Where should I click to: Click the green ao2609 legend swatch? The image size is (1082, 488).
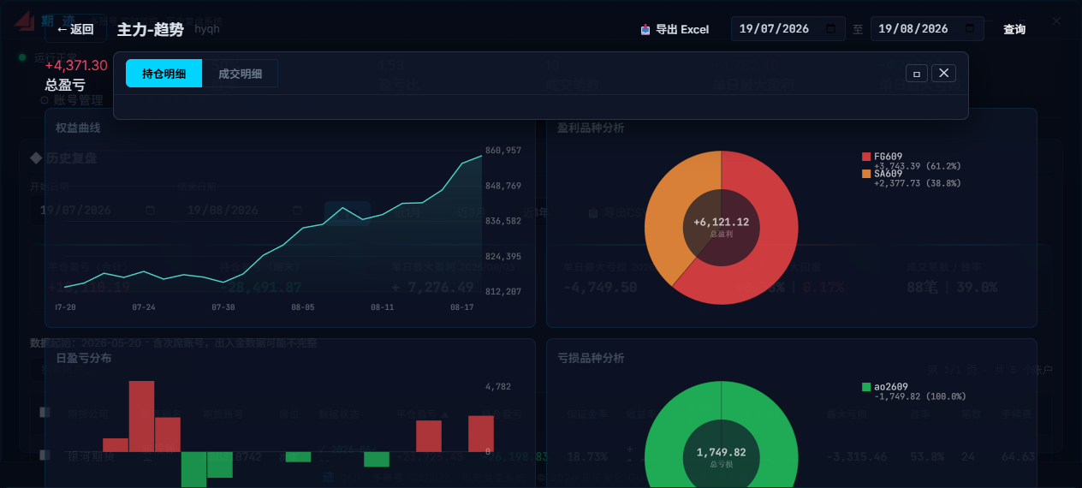pos(866,387)
